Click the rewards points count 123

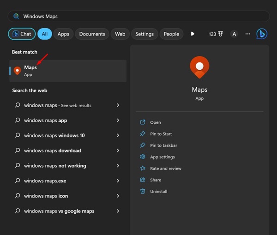pos(212,34)
